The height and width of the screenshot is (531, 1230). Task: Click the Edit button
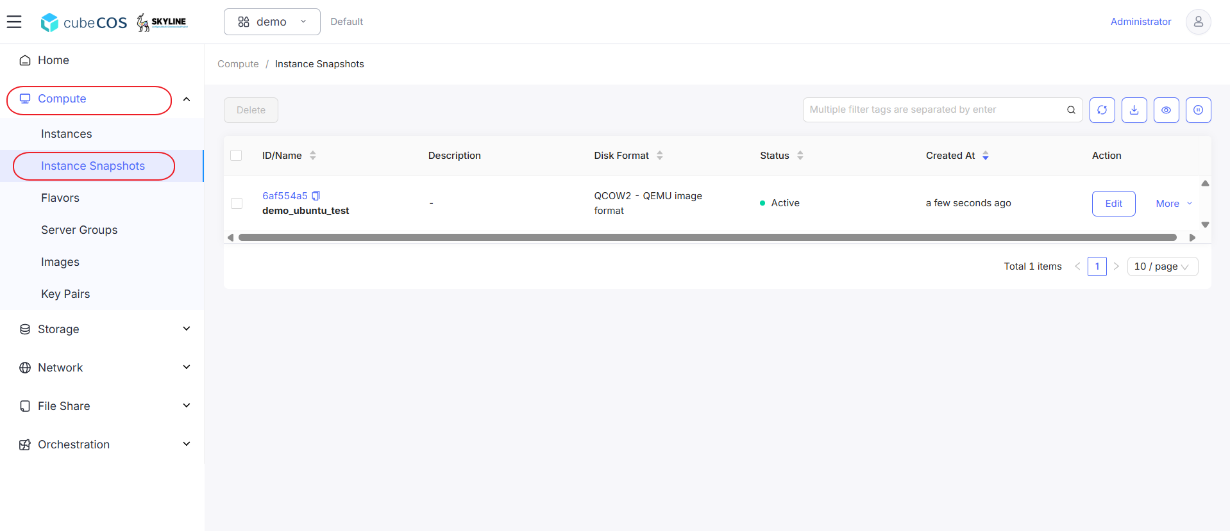(x=1113, y=204)
